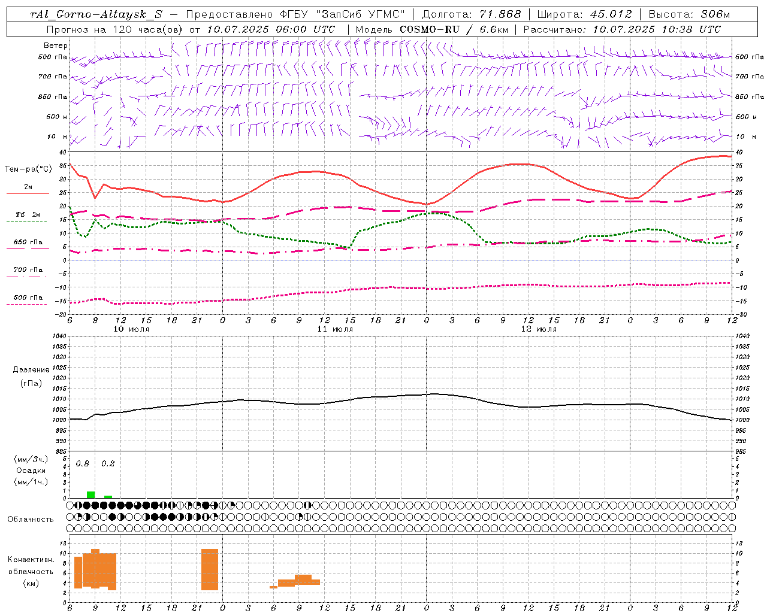Image resolution: width=767 pixels, height=613 pixels.
Task: Click the 0.8 precipitation amount
Action: [x=83, y=464]
